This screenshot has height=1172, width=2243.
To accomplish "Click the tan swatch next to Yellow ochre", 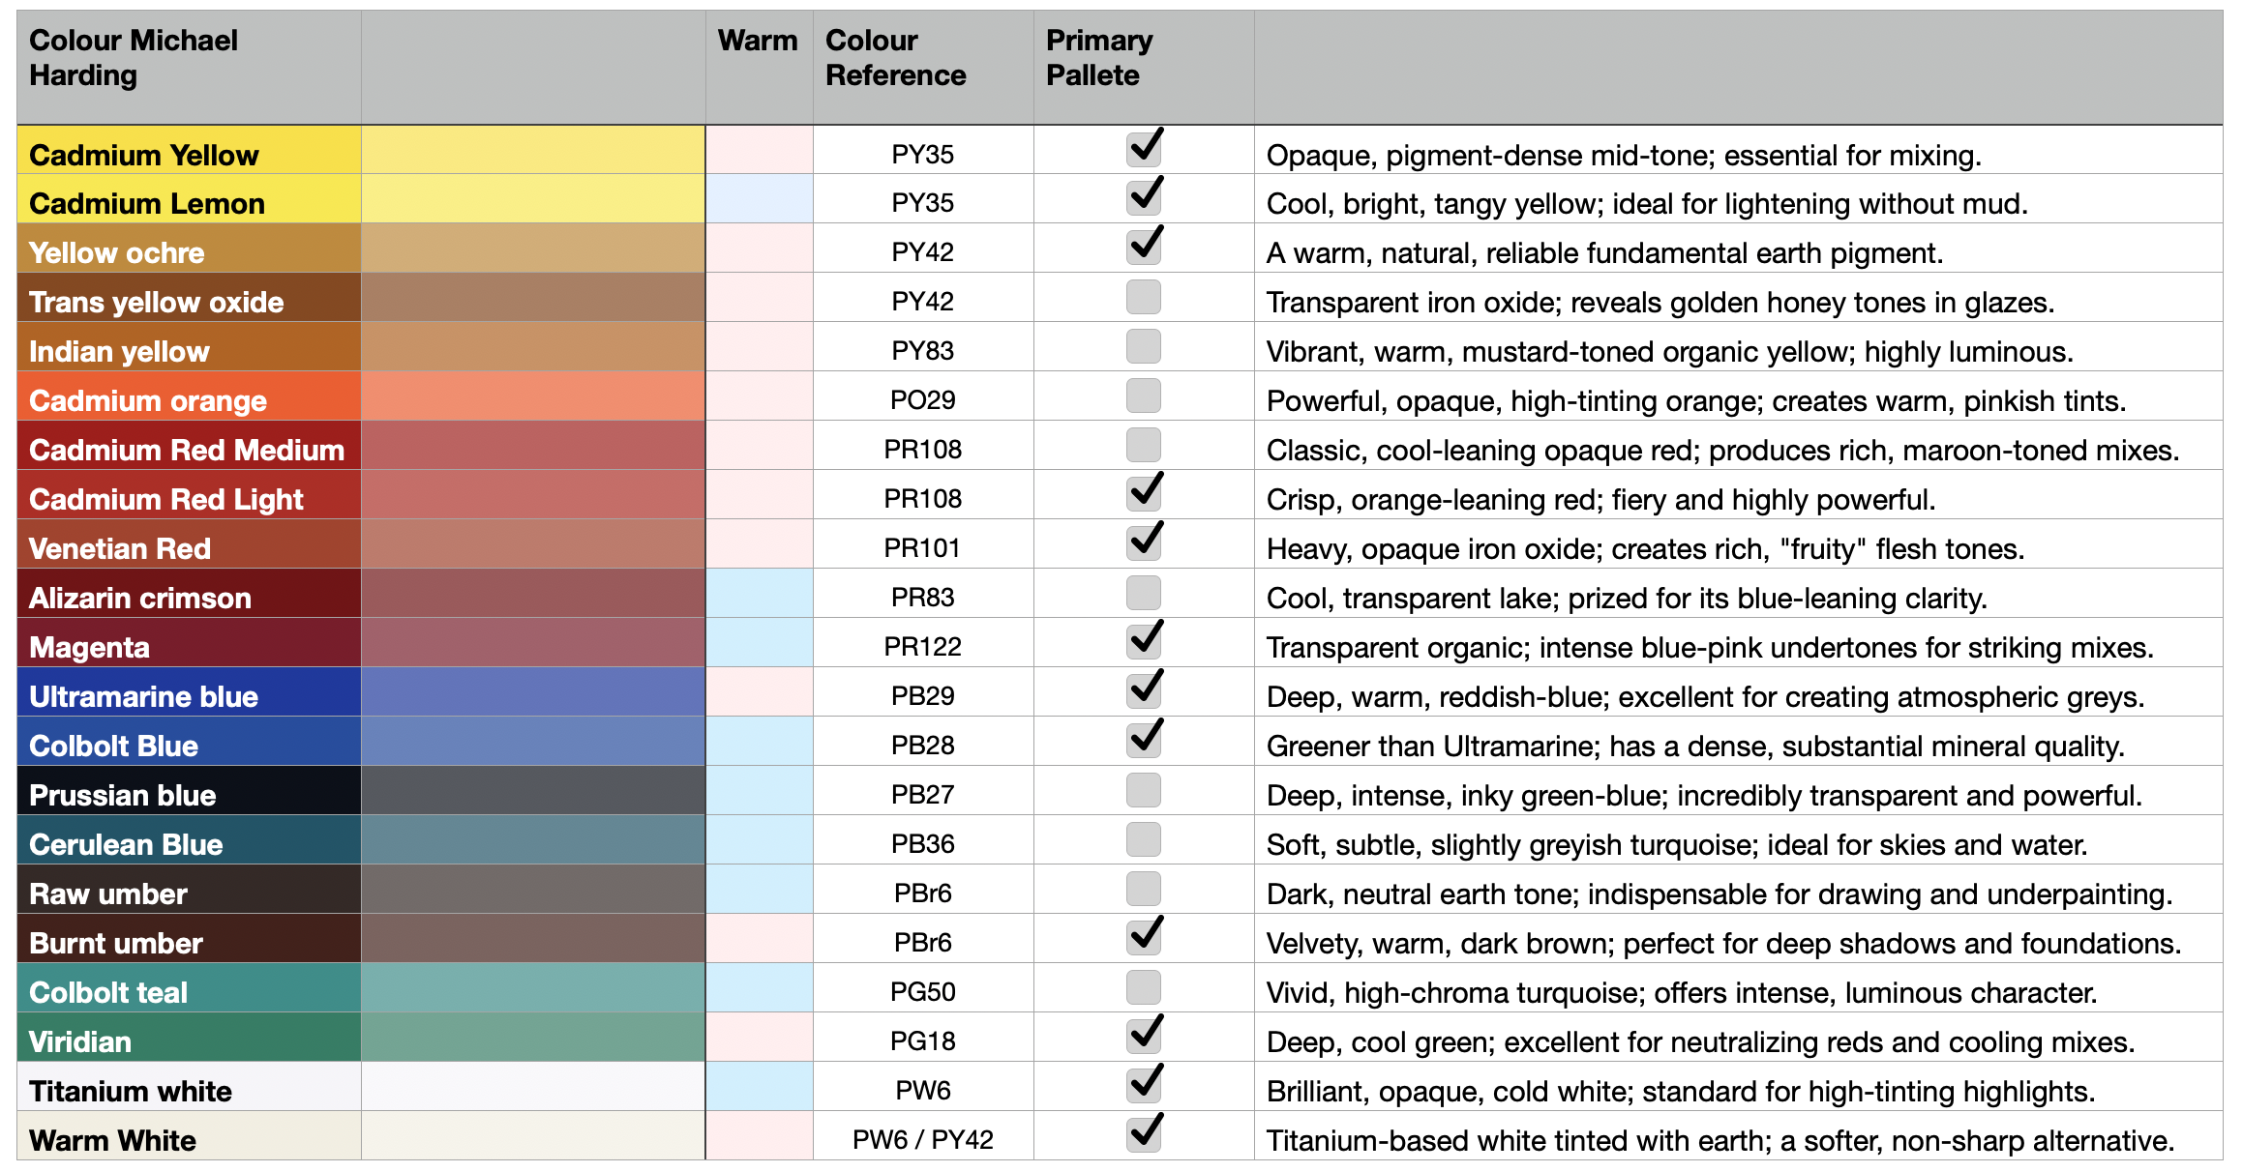I will 533,248.
